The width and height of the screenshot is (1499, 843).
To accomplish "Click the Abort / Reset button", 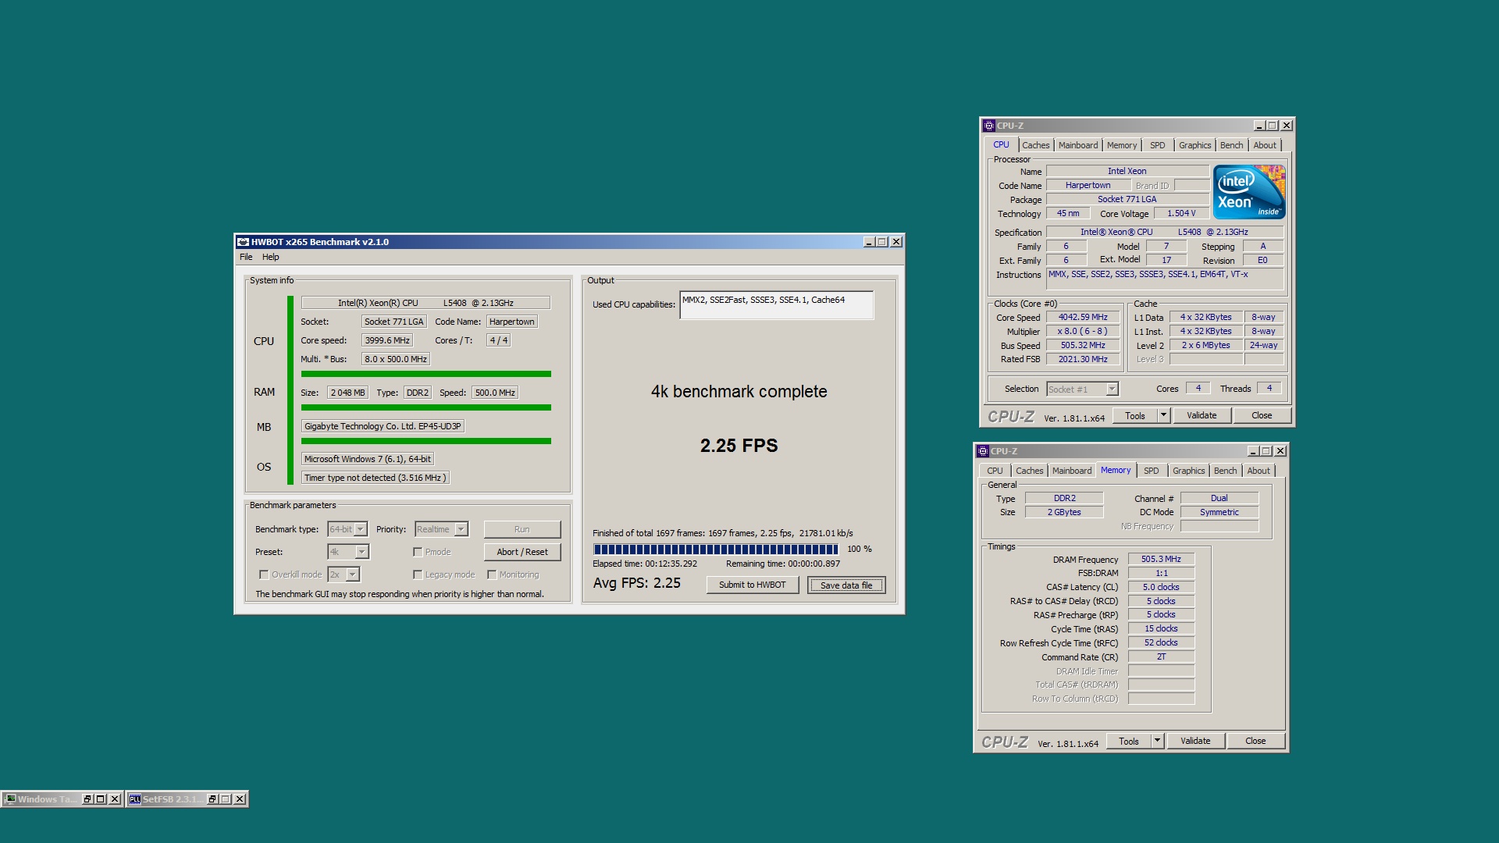I will click(522, 552).
